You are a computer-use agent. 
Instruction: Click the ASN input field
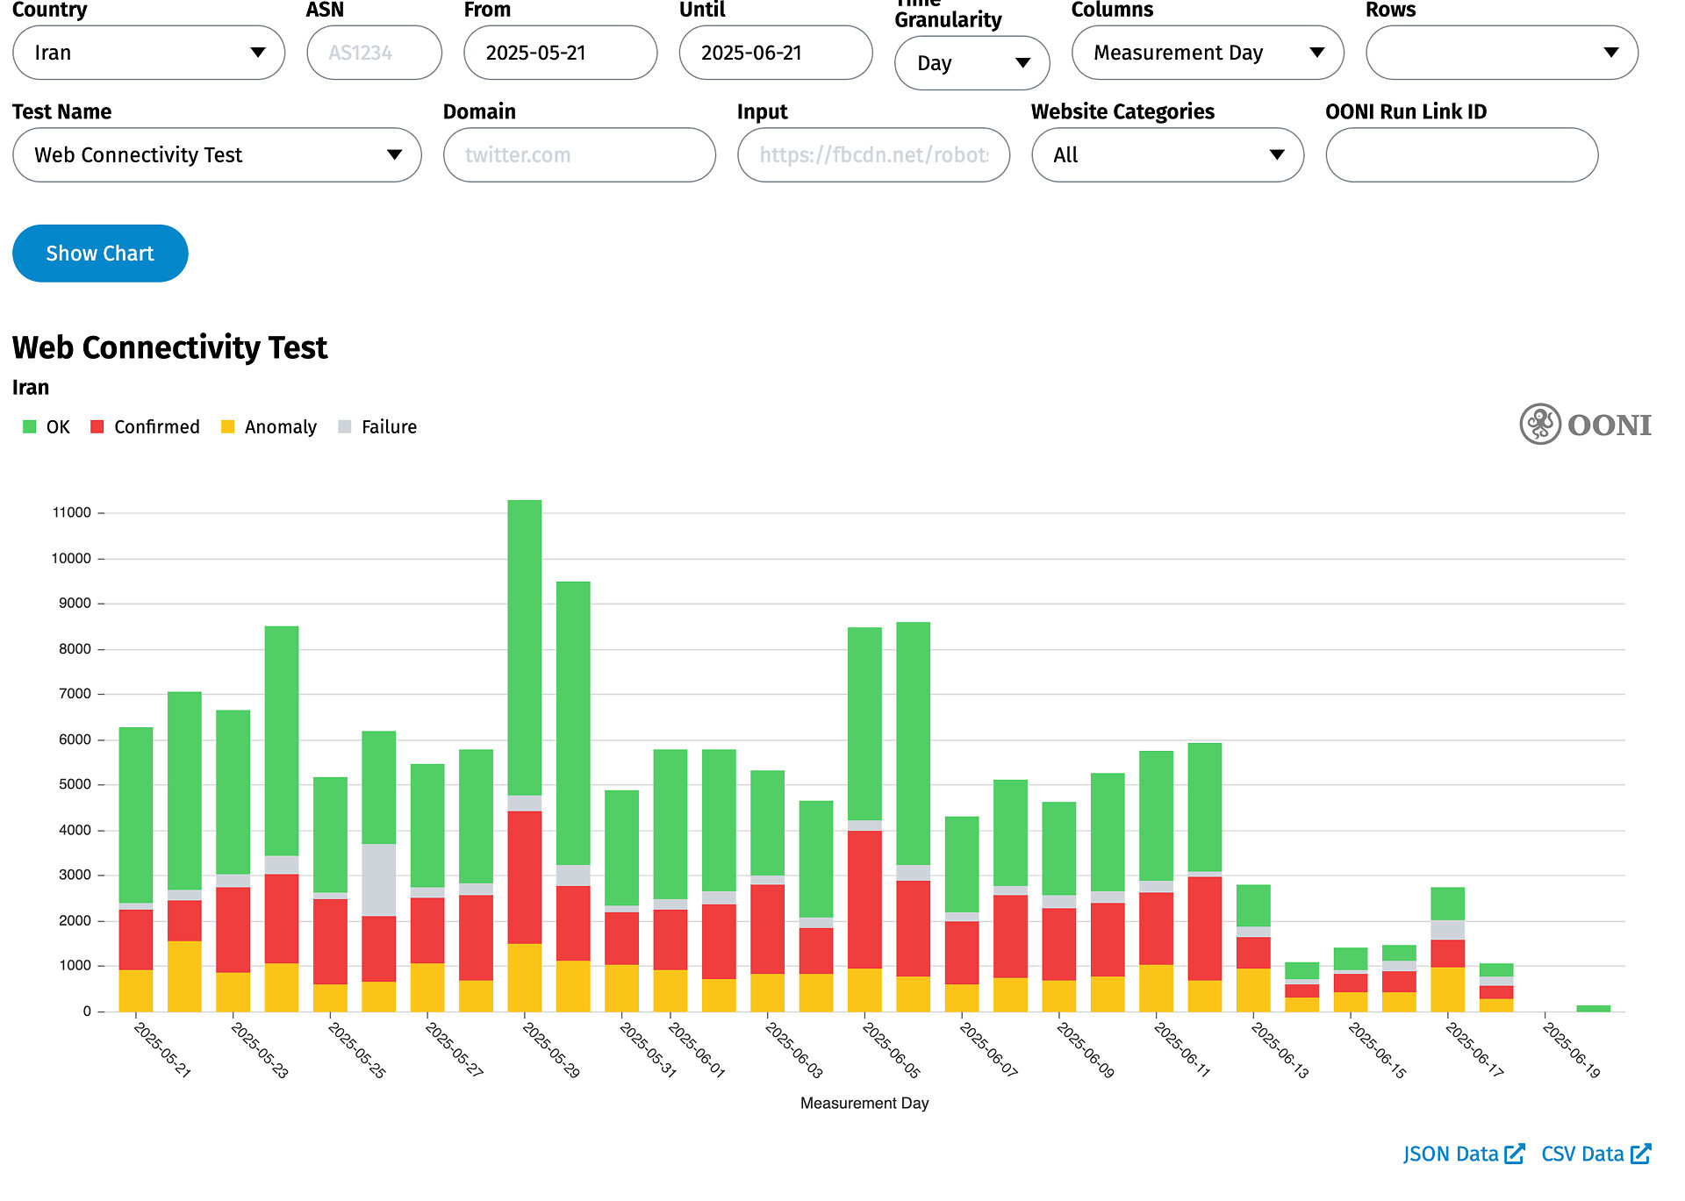374,53
